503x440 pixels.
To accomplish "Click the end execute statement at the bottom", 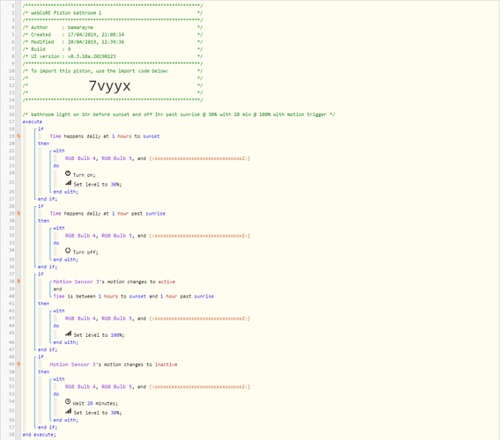I will click(x=39, y=435).
